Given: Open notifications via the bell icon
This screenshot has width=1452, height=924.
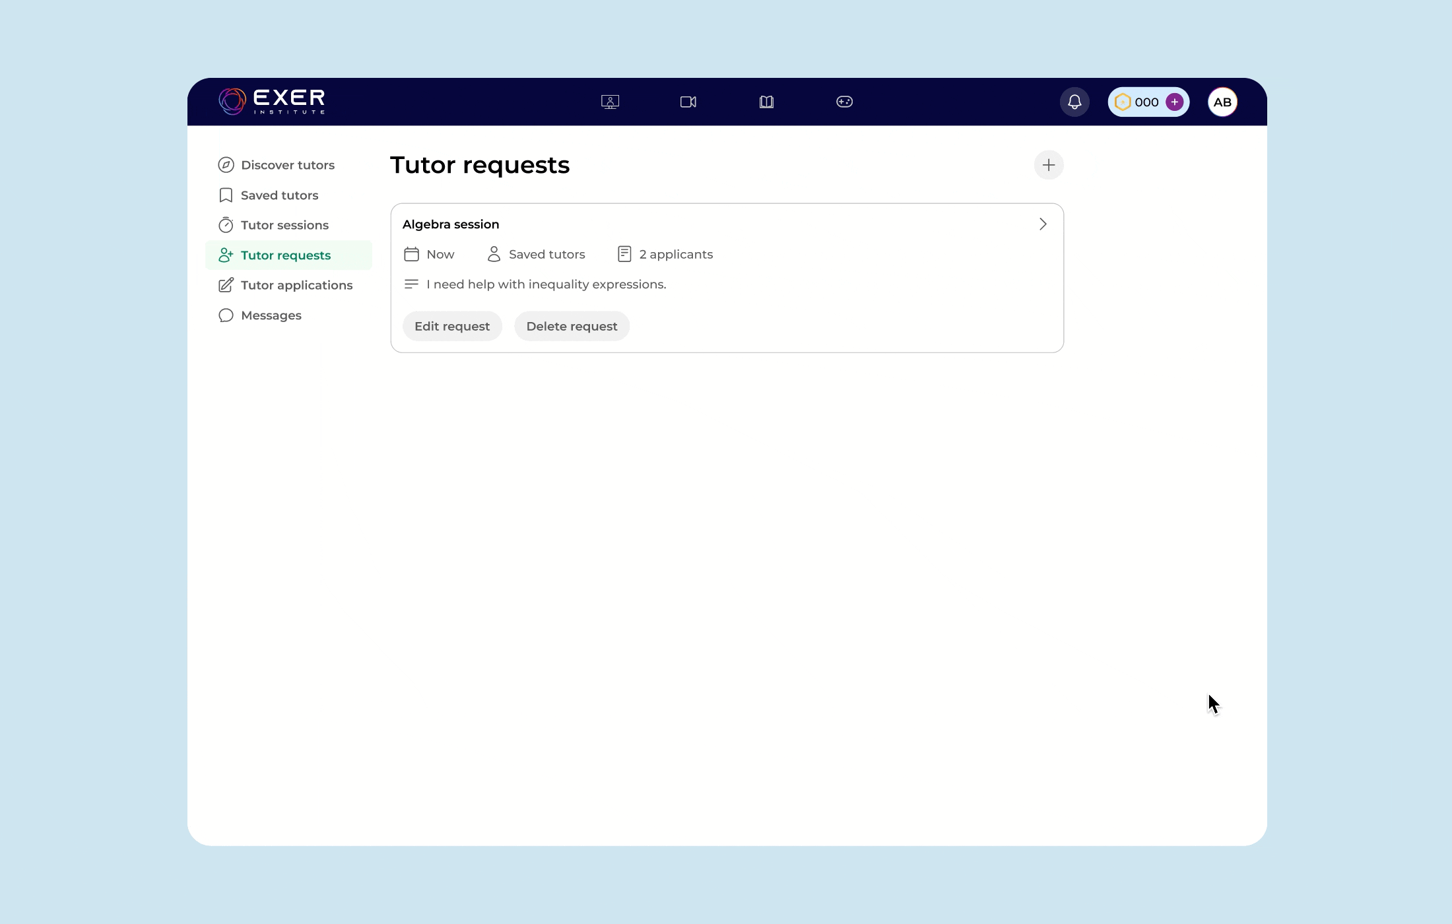Looking at the screenshot, I should (1074, 102).
